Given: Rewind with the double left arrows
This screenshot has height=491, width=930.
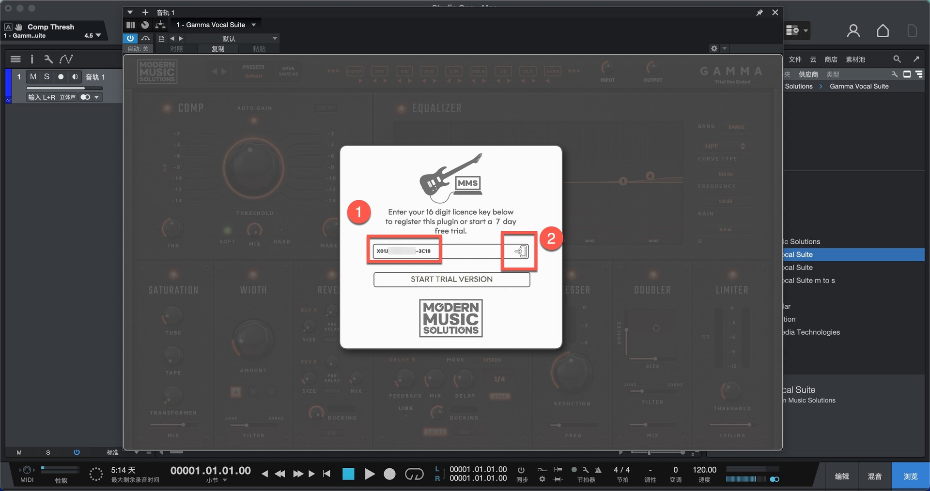Looking at the screenshot, I should (x=279, y=474).
